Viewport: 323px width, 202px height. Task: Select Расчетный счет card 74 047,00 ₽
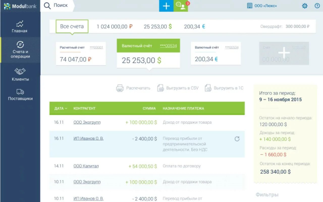[81, 54]
